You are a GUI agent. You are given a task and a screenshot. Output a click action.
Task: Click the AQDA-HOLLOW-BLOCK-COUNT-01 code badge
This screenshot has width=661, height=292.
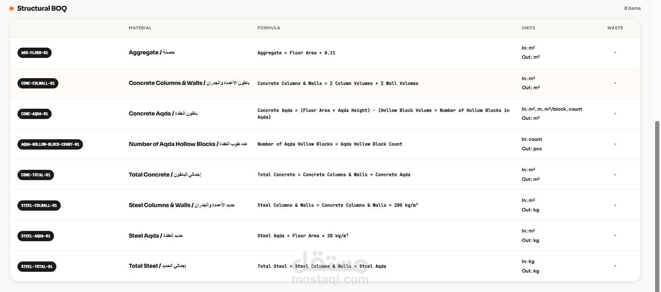click(x=50, y=144)
